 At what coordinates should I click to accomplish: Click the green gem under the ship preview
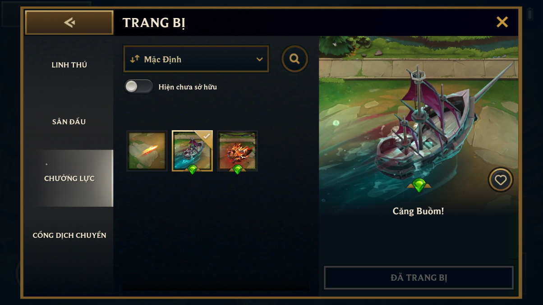point(419,185)
